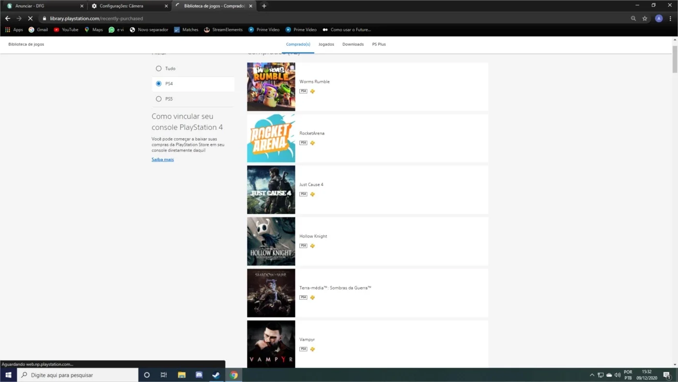Viewport: 678px width, 382px height.
Task: Open Discord from the taskbar
Action: point(199,375)
